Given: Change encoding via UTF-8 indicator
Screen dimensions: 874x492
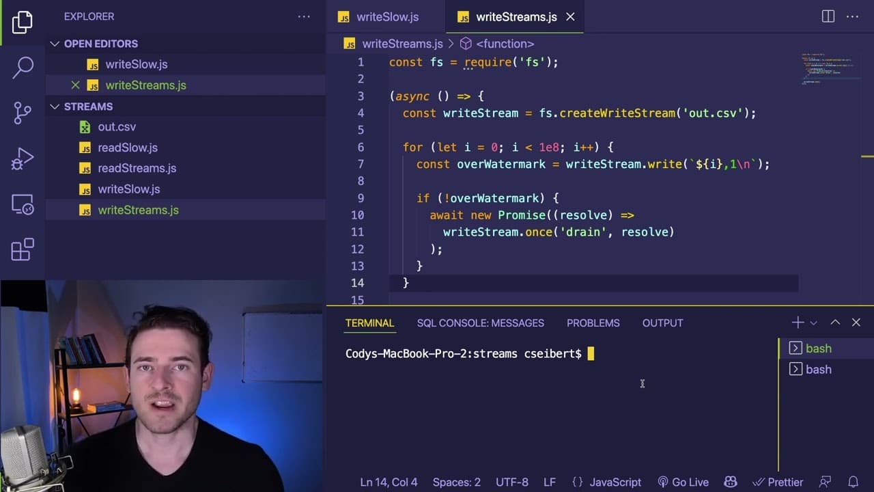Looking at the screenshot, I should (x=512, y=482).
